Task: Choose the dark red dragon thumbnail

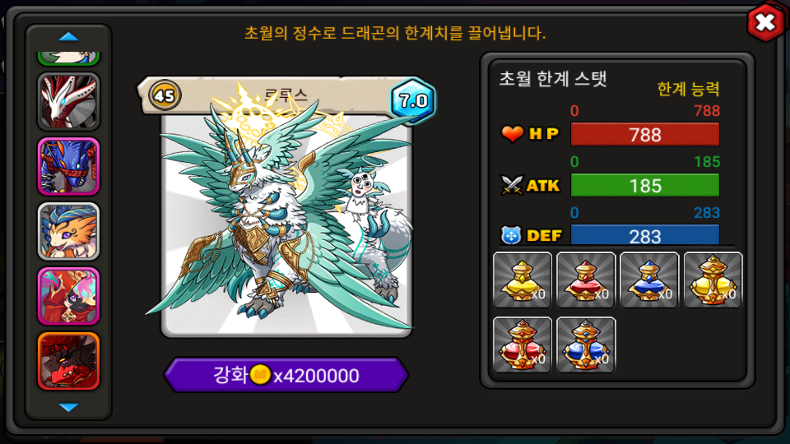Action: tap(68, 362)
